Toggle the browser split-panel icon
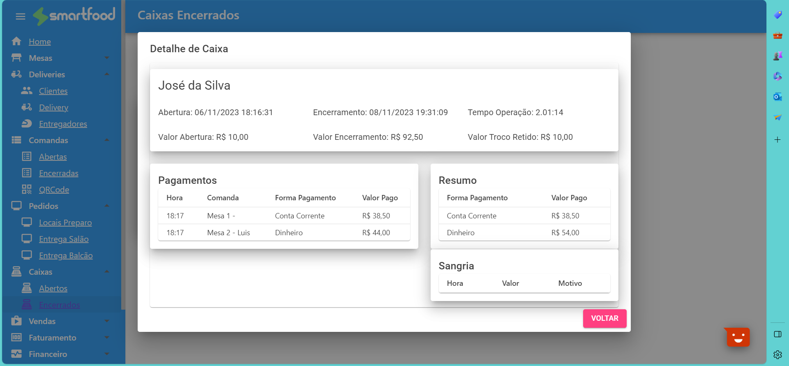789x366 pixels. (777, 334)
